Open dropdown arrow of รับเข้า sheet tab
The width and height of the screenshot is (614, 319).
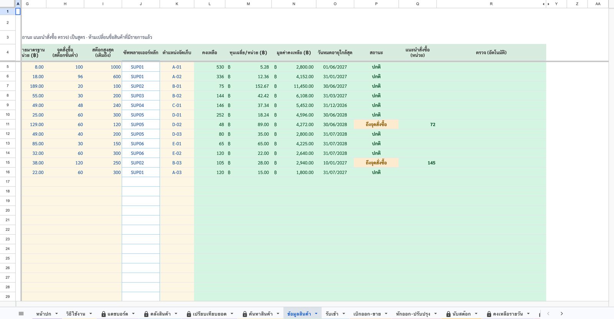tap(343, 314)
